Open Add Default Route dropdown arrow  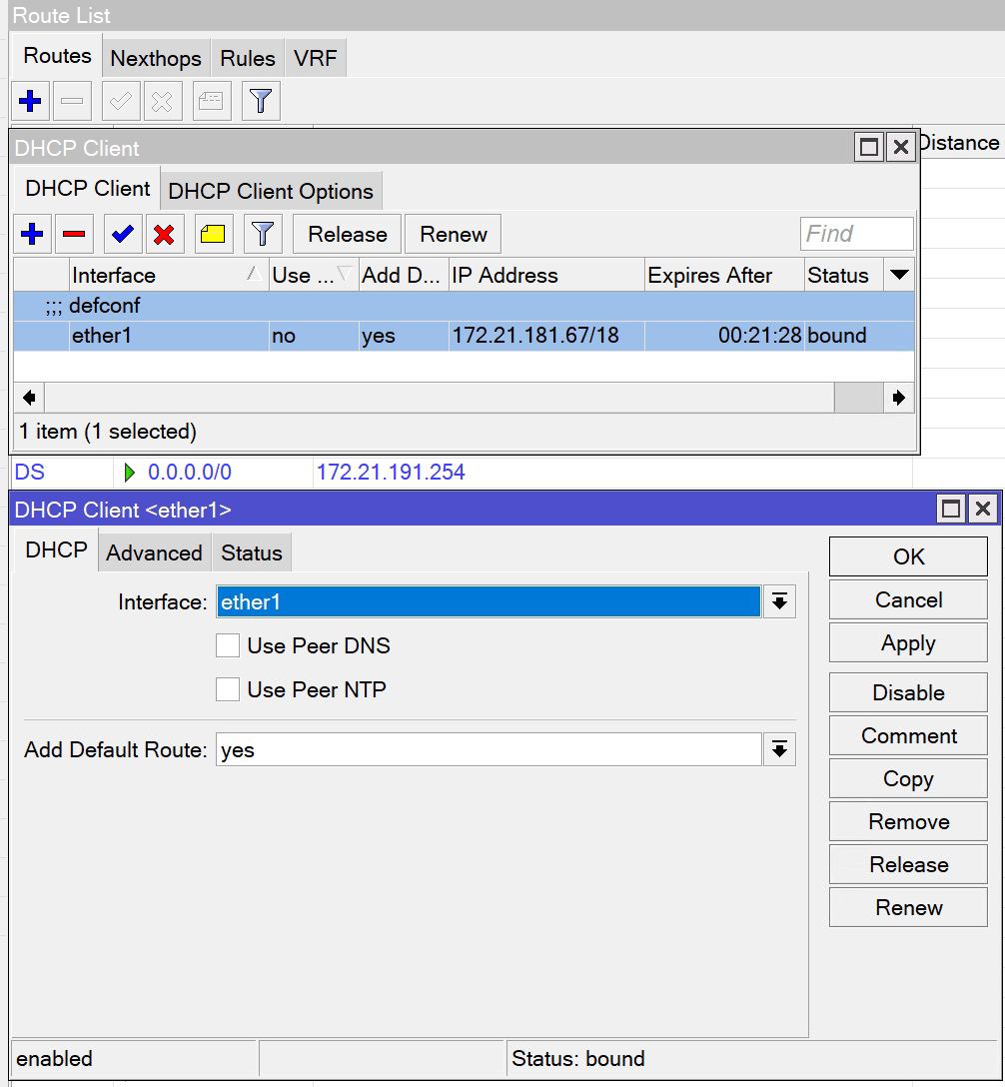coord(779,749)
